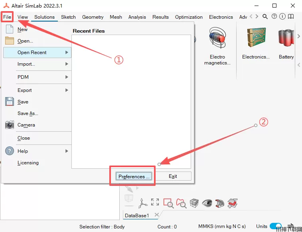Click the Open folder icon
302x232 pixels.
(10, 41)
